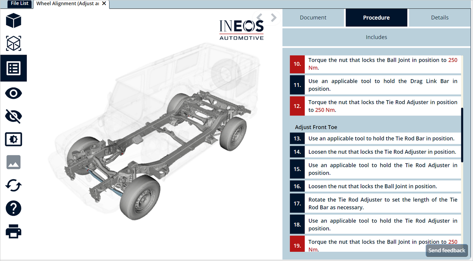Close the Wheel Alignment tab
473x261 pixels.
click(104, 4)
